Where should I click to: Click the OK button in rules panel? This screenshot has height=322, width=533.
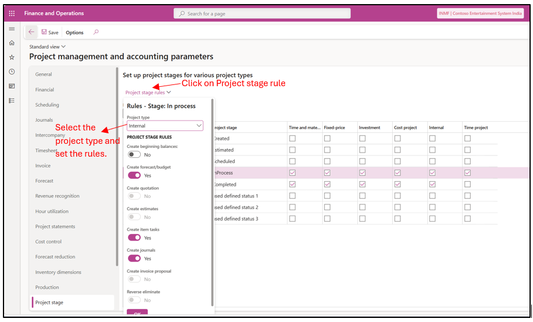[x=137, y=312]
